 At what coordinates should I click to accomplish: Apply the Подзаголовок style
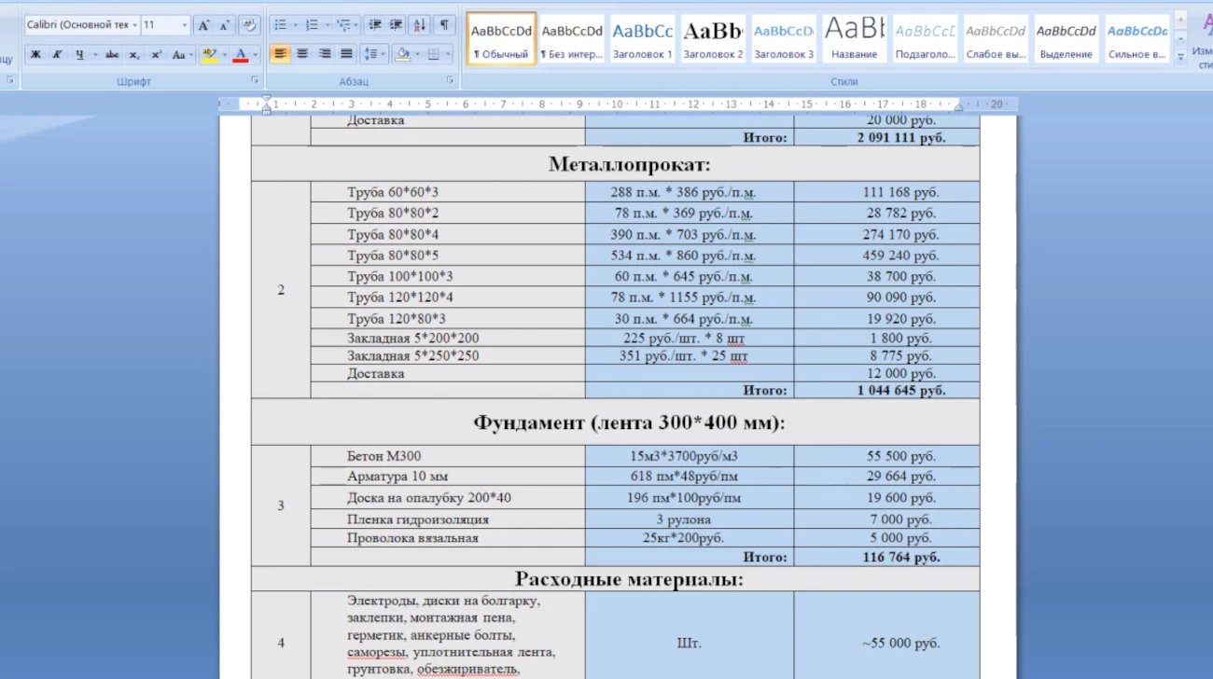click(x=926, y=39)
